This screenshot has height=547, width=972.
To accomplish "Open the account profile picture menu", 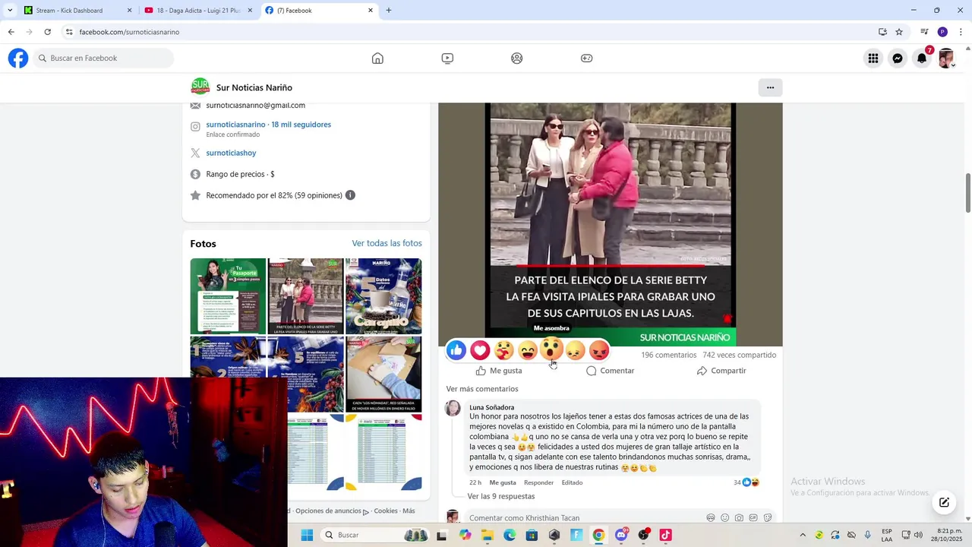I will coord(946,58).
